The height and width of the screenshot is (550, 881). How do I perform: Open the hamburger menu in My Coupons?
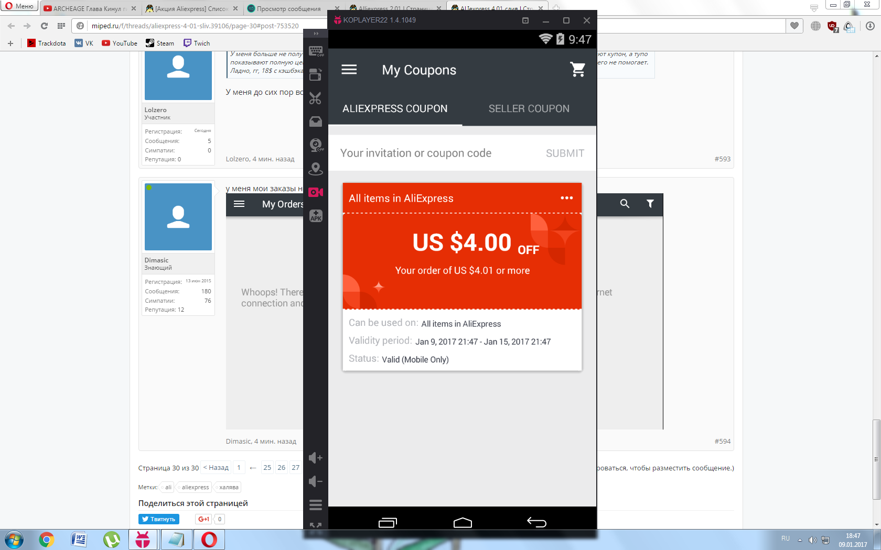(349, 70)
